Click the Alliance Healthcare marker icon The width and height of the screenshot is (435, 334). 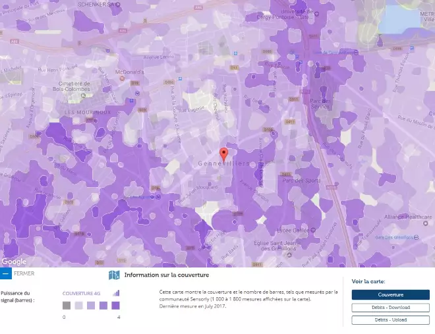coord(426,223)
